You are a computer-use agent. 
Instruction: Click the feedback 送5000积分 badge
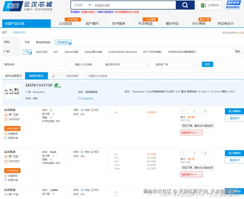click(x=233, y=5)
